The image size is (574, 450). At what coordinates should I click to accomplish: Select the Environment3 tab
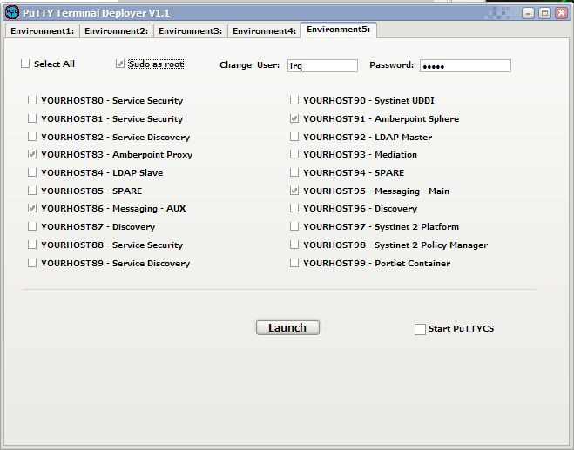(x=190, y=30)
